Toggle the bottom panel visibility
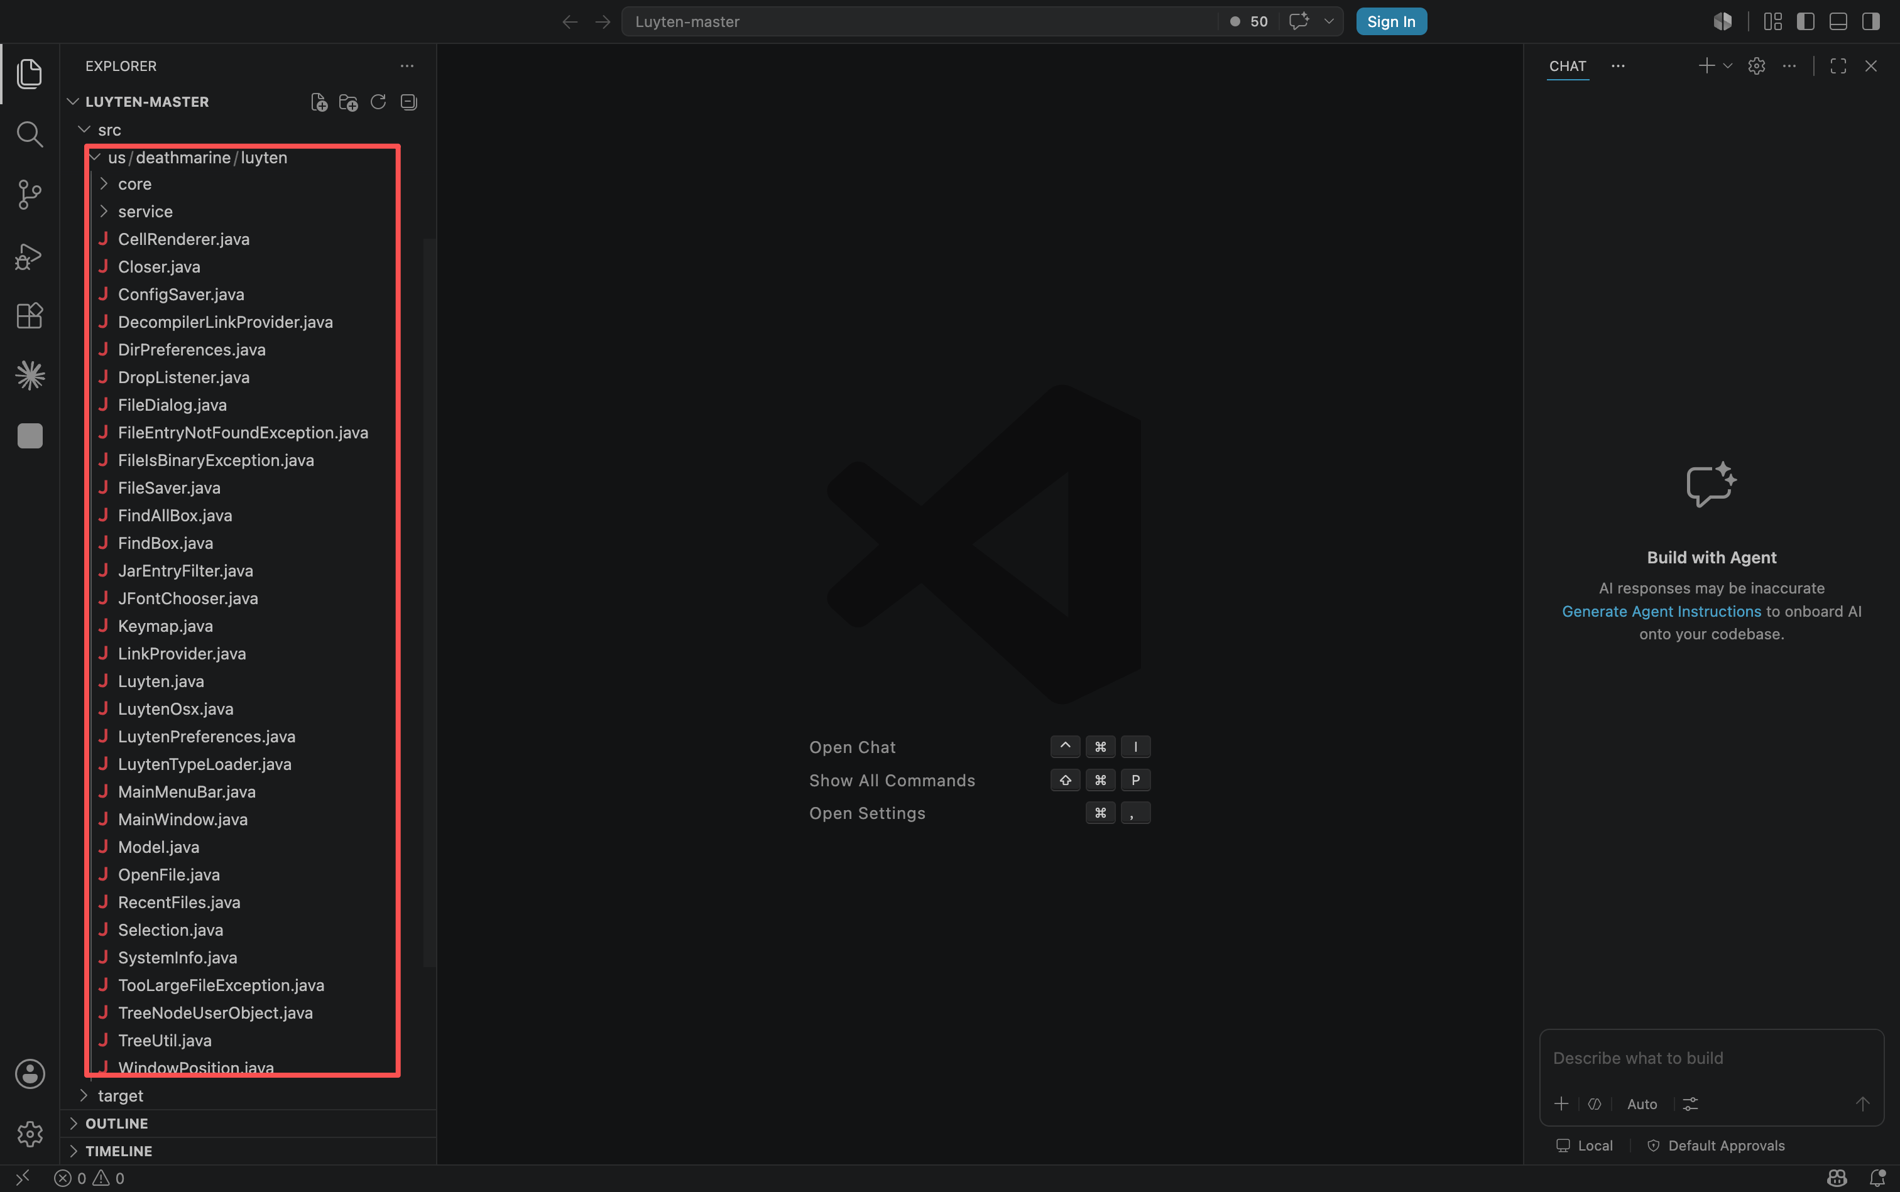Screen dimensions: 1900x1192 (x=1838, y=21)
